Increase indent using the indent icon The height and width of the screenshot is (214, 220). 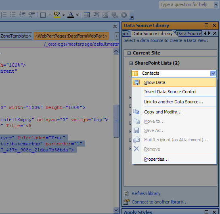click(31, 15)
